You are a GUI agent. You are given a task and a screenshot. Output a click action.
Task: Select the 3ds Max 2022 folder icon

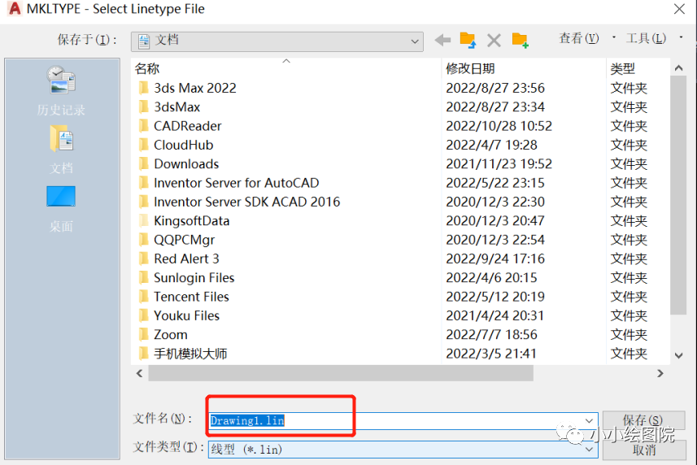pos(144,88)
